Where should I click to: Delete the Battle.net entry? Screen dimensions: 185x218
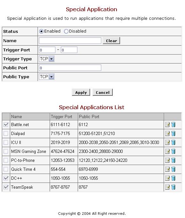(173, 124)
